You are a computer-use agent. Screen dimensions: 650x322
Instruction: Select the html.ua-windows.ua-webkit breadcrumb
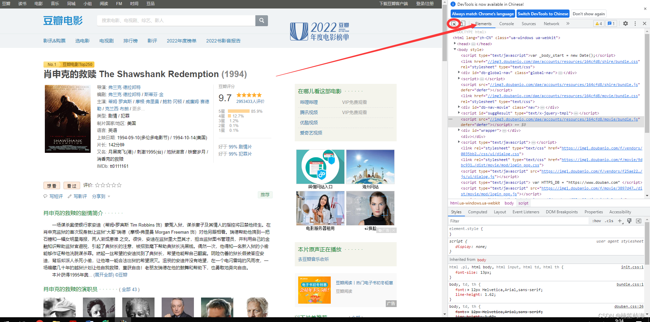coord(475,203)
